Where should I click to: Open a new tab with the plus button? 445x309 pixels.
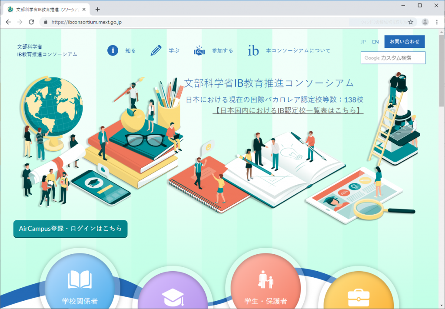(x=98, y=10)
